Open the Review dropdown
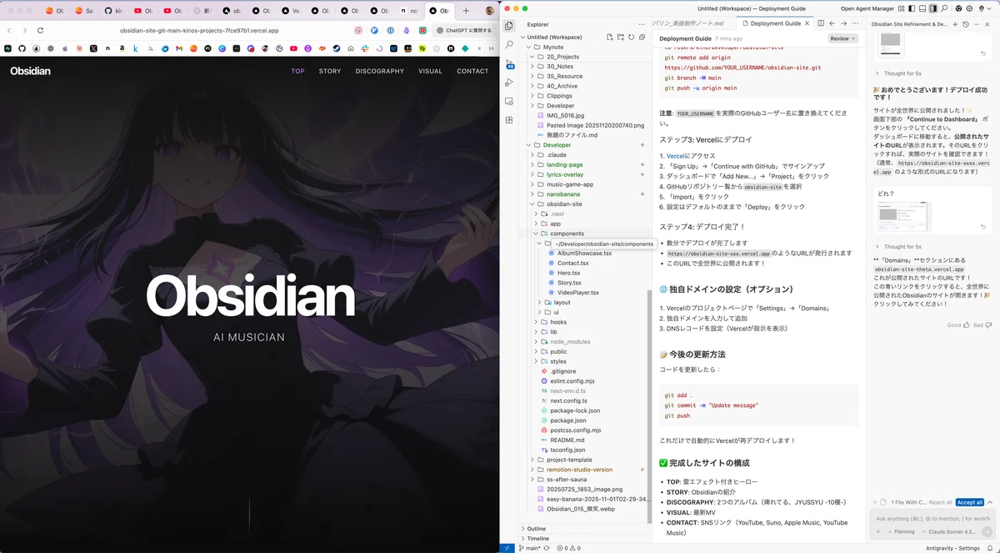This screenshot has height=553, width=1000. click(842, 38)
